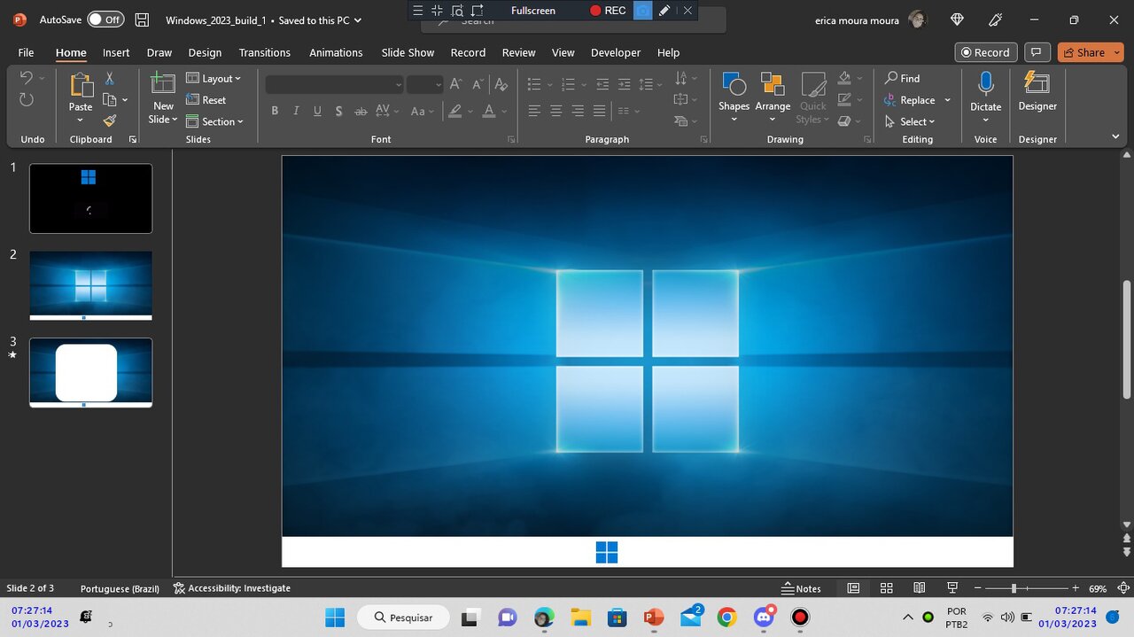
Task: Click the Record button top right
Action: tap(985, 52)
